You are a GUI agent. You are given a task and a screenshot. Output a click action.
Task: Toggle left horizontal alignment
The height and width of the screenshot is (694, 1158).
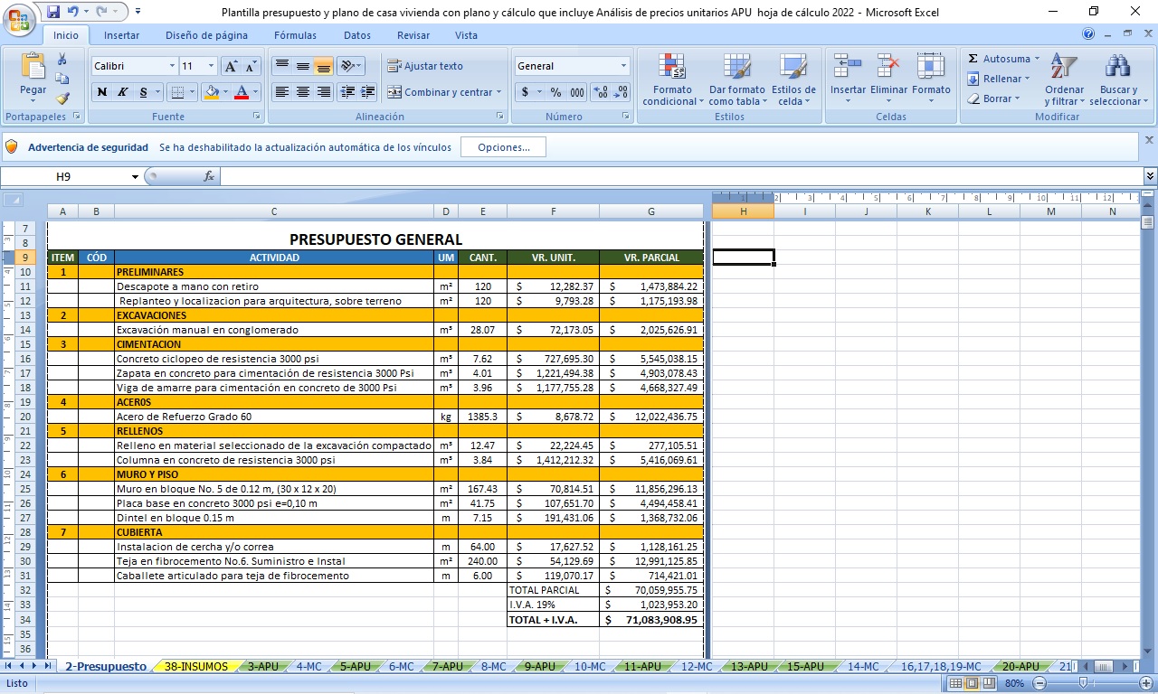tap(281, 92)
